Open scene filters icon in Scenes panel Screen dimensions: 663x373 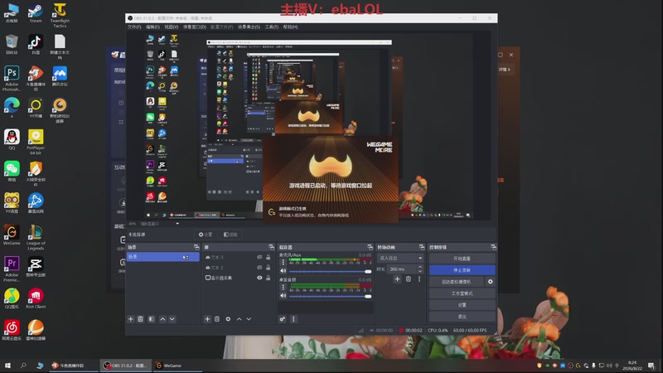click(x=152, y=319)
